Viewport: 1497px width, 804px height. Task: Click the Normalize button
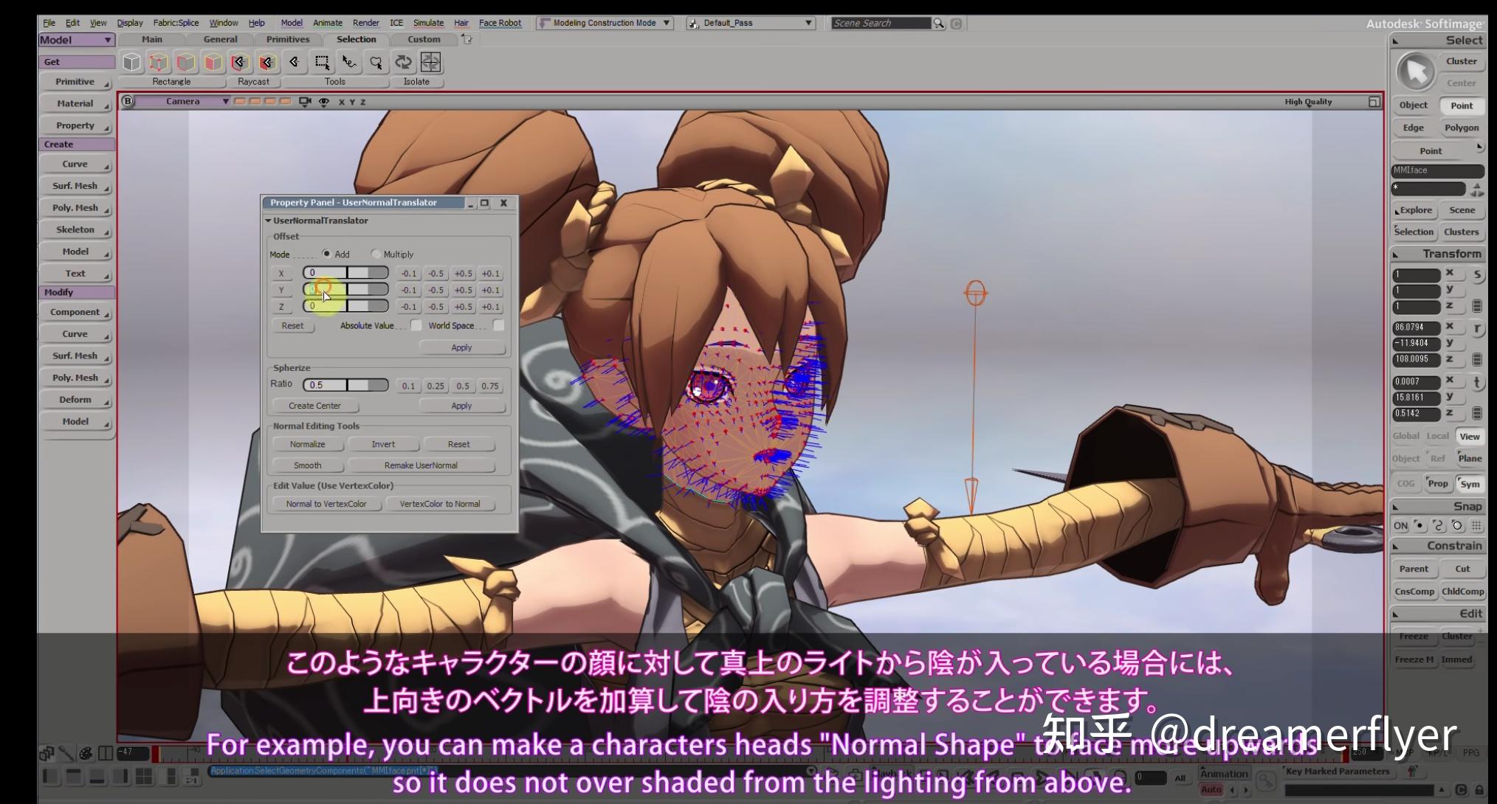(x=307, y=444)
